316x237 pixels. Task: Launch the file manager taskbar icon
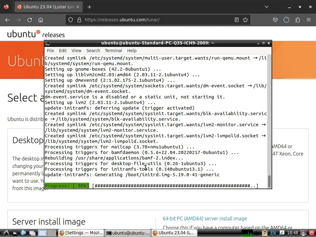pyautogui.click(x=15, y=233)
